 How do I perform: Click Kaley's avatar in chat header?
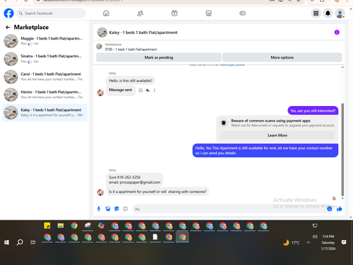click(x=102, y=33)
